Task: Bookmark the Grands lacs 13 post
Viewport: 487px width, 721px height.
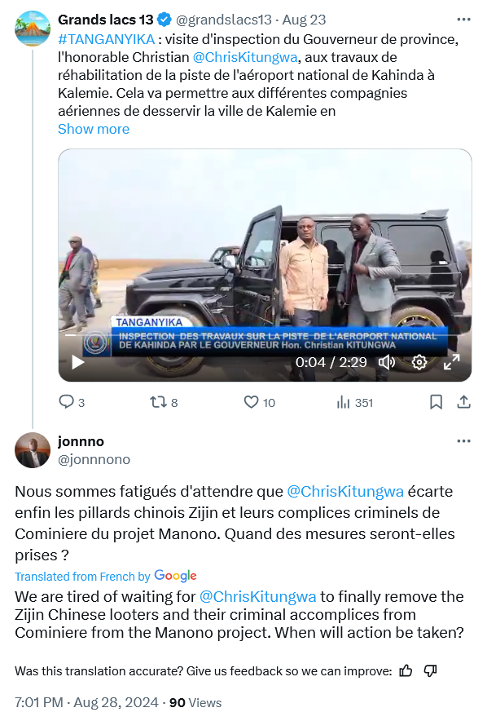Action: 436,402
